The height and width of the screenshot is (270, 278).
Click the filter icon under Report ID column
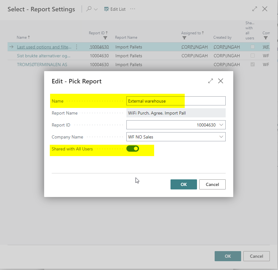[x=105, y=38]
